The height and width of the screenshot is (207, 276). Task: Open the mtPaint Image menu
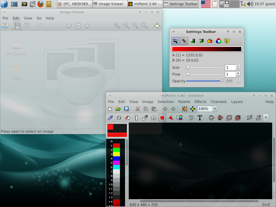[x=148, y=102]
